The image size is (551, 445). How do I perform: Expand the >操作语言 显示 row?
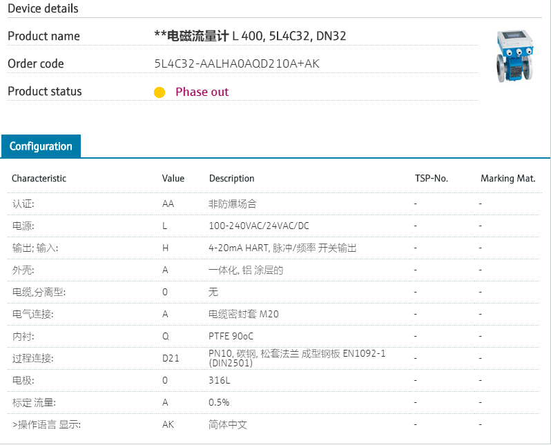tap(46, 424)
